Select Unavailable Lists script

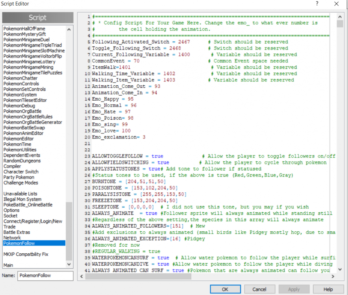[x=20, y=194]
